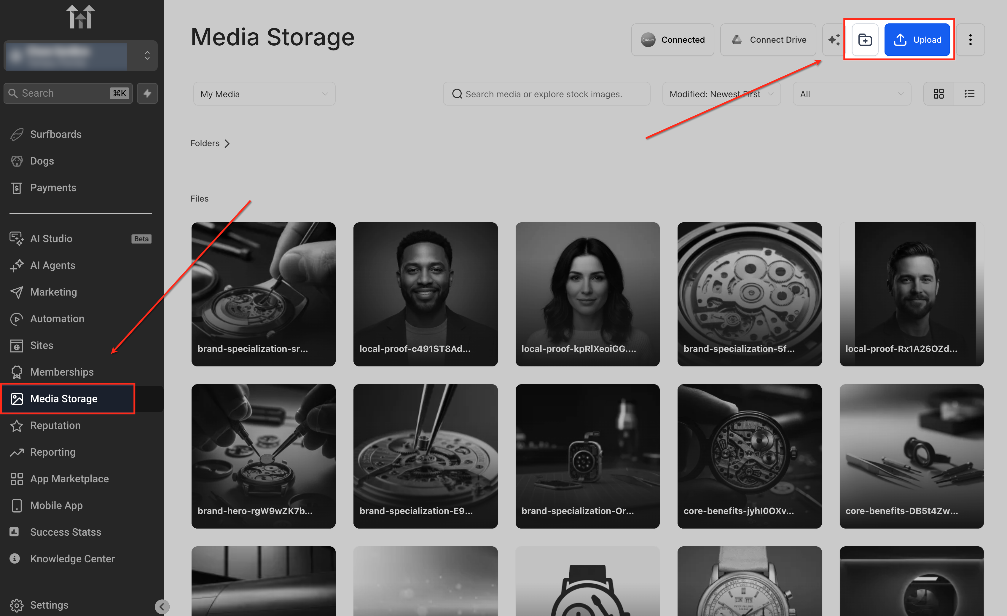
Task: Click the new folder icon button
Action: pyautogui.click(x=865, y=40)
